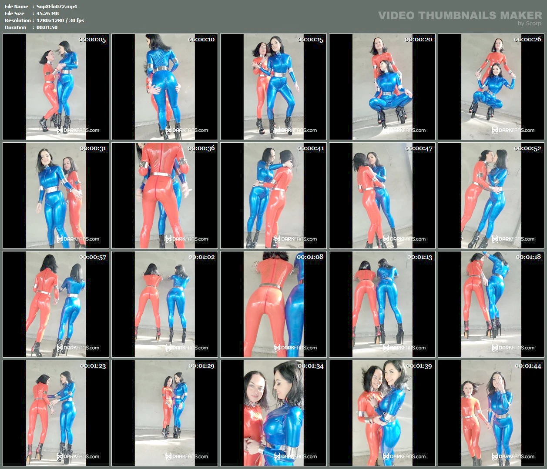This screenshot has width=547, height=469.
Task: Select the thumbnail at 00:00:10
Action: 164,87
